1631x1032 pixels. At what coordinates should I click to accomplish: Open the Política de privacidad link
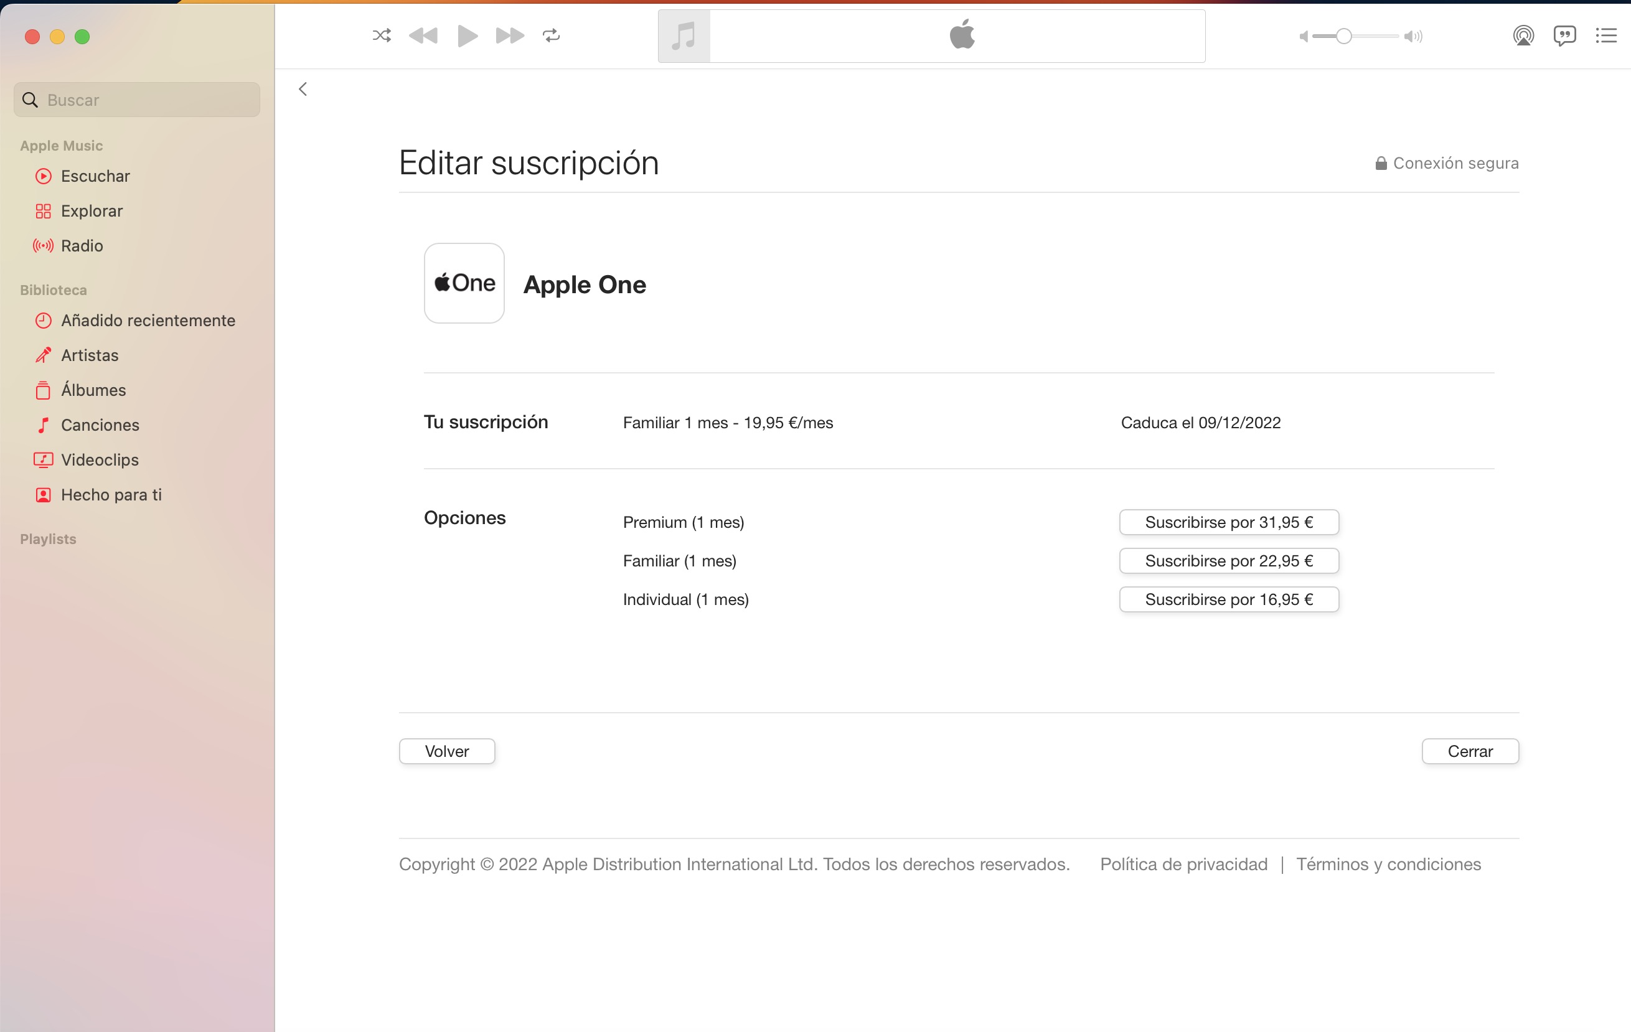point(1183,864)
